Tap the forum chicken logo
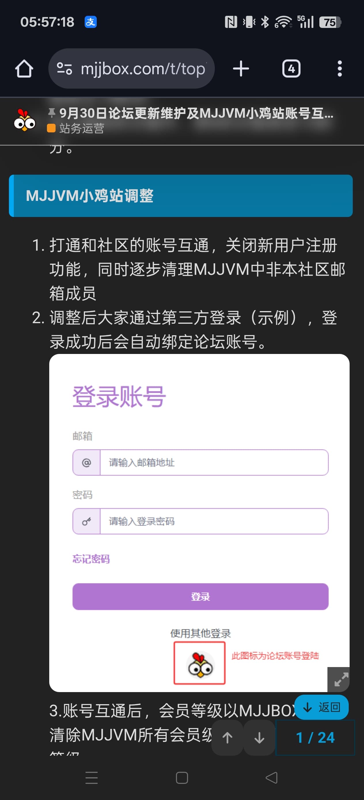Viewport: 364px width, 800px height. [24, 121]
